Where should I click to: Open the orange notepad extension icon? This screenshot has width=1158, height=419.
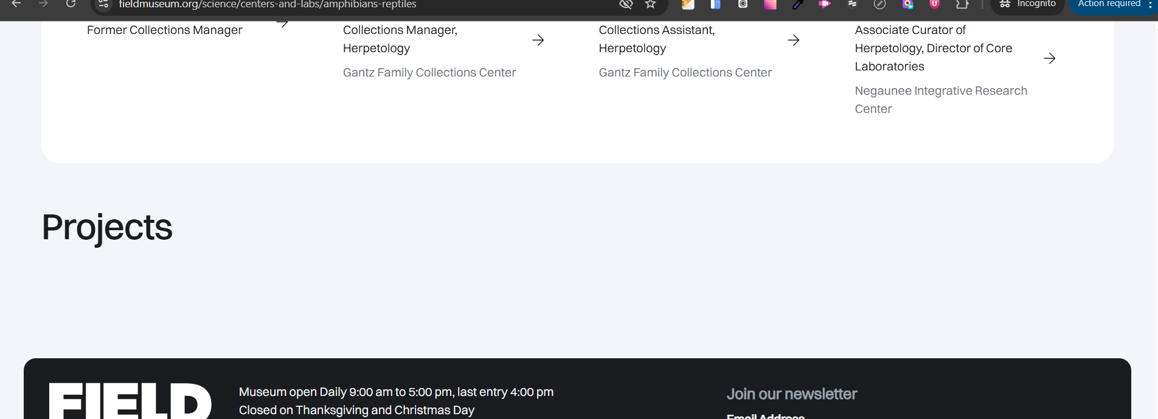(x=688, y=4)
